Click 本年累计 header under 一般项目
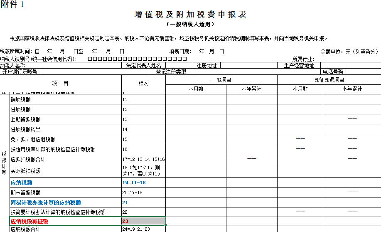Image resolution: width=381 pixels, height=232 pixels. 252,89
